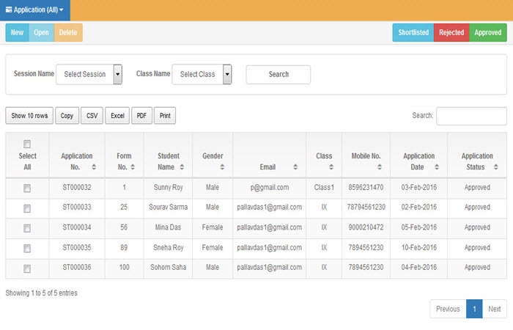513x330 pixels.
Task: Copy the table data
Action: tap(67, 116)
